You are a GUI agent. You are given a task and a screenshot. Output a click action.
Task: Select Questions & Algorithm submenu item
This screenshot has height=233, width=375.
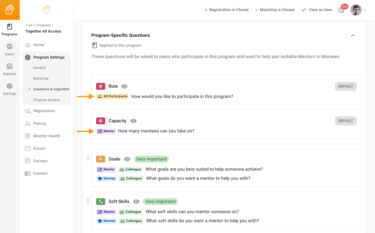tap(51, 89)
